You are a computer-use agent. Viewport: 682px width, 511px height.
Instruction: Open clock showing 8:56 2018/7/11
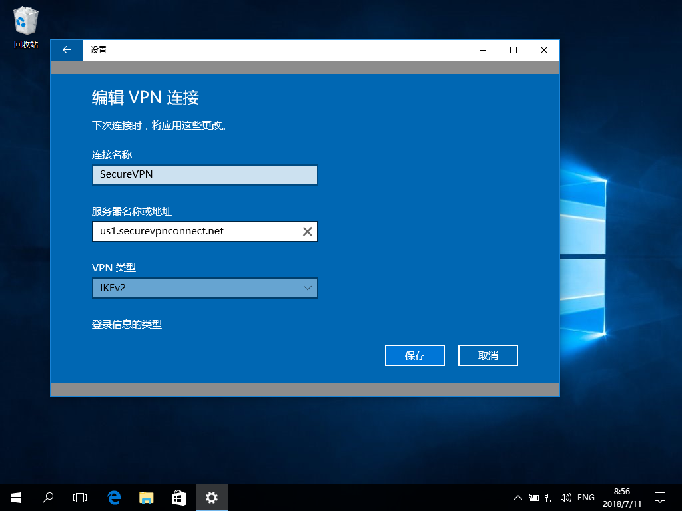pyautogui.click(x=622, y=498)
